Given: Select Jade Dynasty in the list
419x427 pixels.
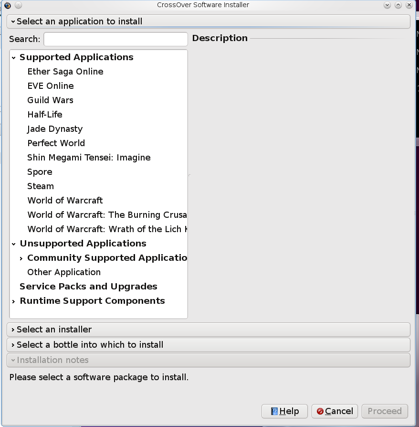Looking at the screenshot, I should [x=55, y=129].
